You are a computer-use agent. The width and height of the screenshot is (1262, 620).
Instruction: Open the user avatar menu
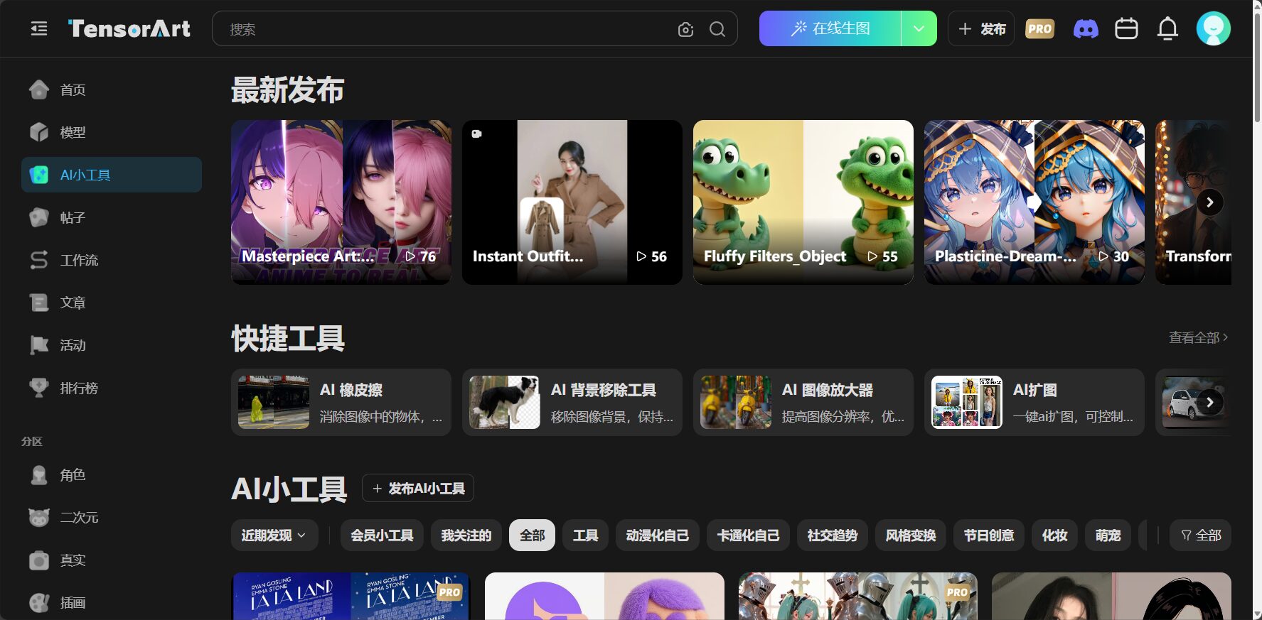pyautogui.click(x=1213, y=28)
